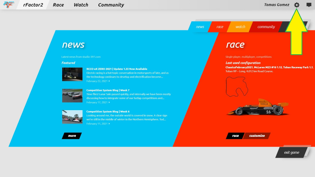315x177 pixels.
Task: Click the February 17, 2021 date arrow
Action: [109, 102]
